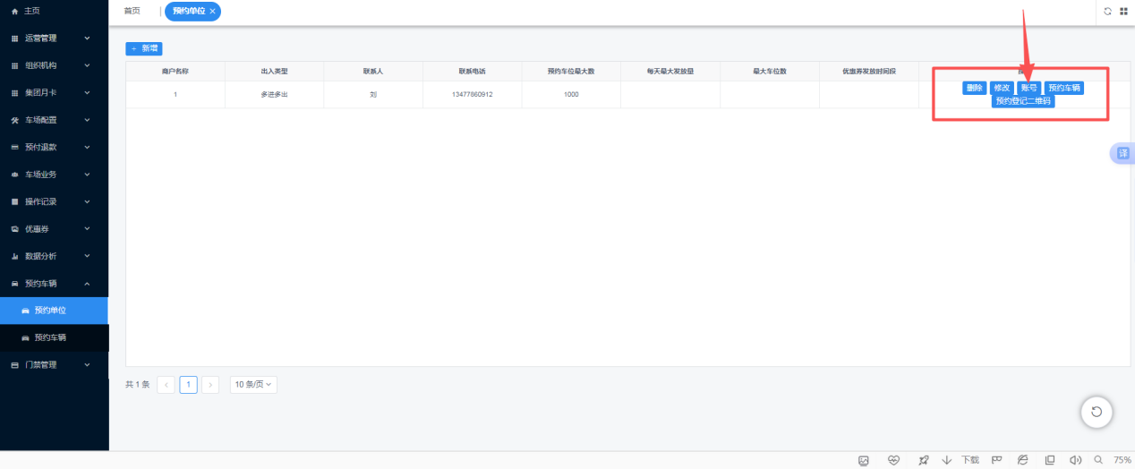The height and width of the screenshot is (469, 1135).
Task: Open the four-square grid menu icon
Action: (1123, 11)
